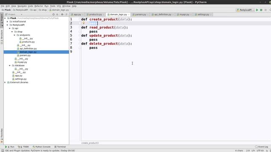This screenshot has width=271, height=152.
Task: Collapse the shop folder arrow
Action: tap(12, 32)
